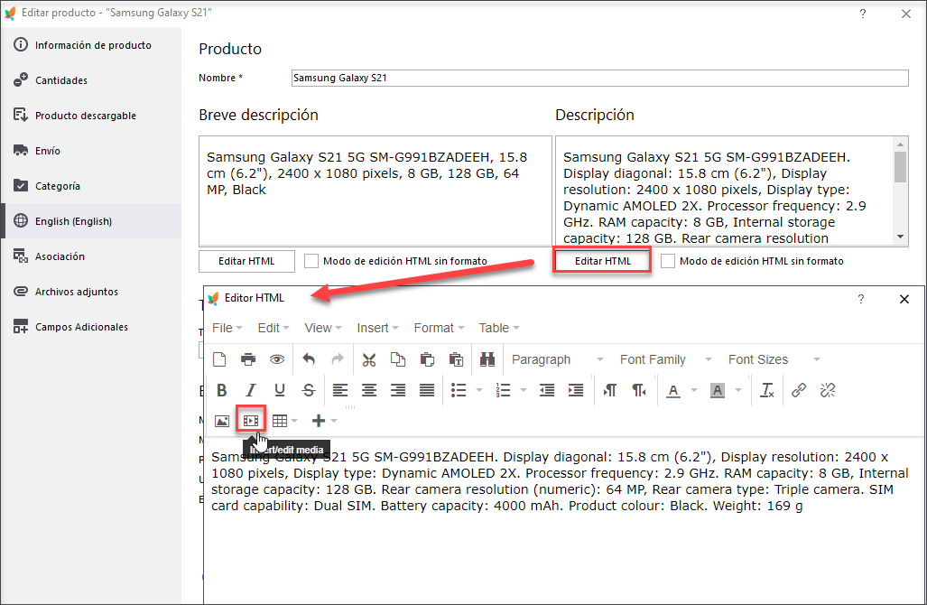Expand the table dropdown arrow

(294, 421)
